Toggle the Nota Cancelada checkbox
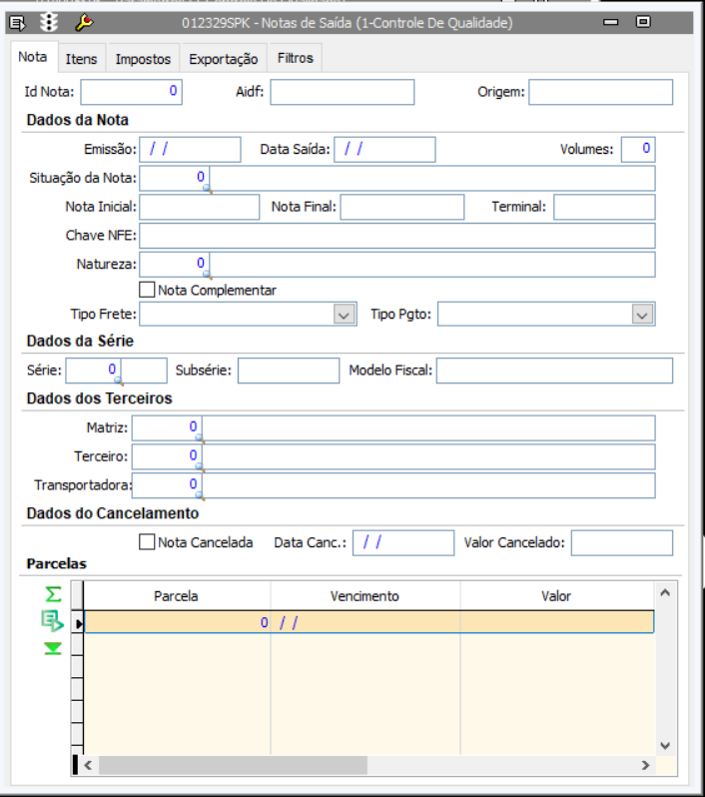The height and width of the screenshot is (797, 705). click(147, 542)
